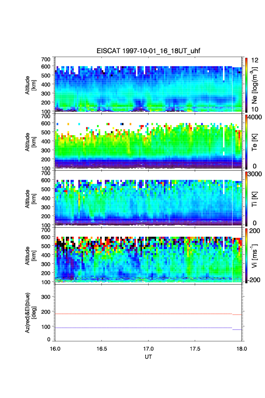Click the 10 minimum value on Ne scale
Image resolution: width=265 pixels, height=398 pixels.
click(x=255, y=109)
